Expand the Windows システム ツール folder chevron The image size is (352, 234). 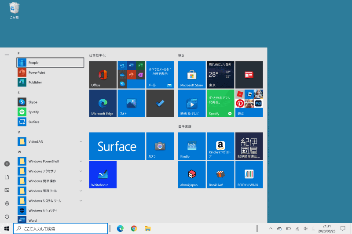click(81, 201)
